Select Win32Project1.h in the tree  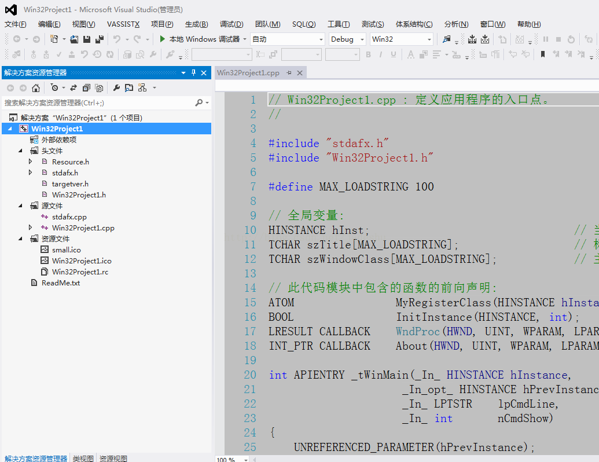coord(79,195)
